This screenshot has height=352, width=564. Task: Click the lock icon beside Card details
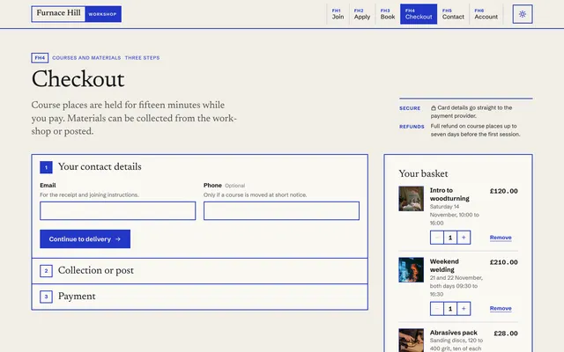click(434, 107)
